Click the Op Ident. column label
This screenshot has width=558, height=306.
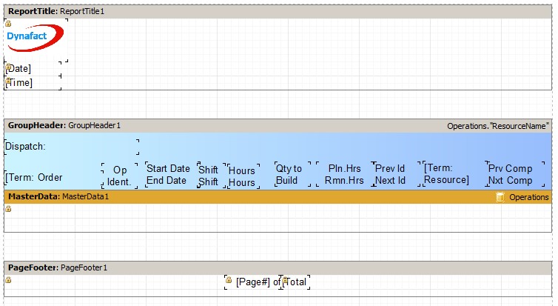pyautogui.click(x=119, y=176)
